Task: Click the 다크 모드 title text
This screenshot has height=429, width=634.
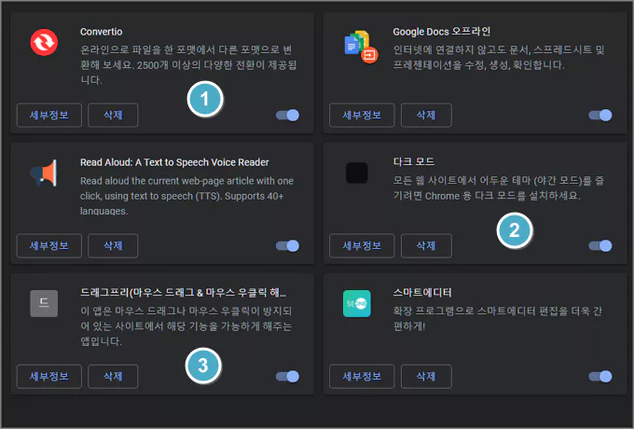Action: click(414, 161)
